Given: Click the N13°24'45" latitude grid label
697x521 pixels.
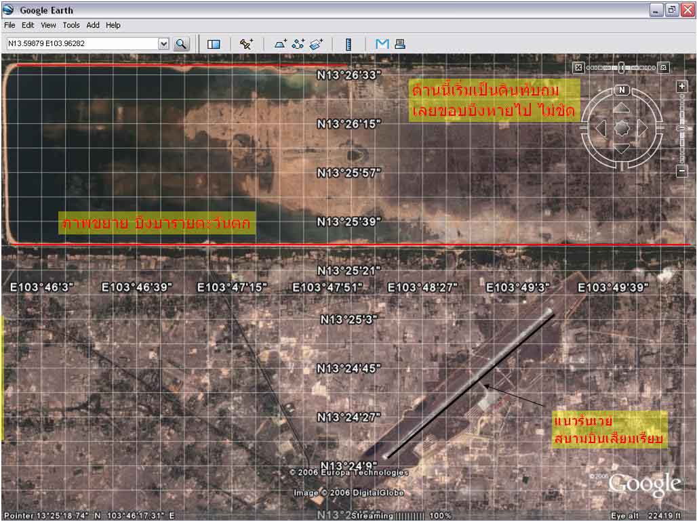Looking at the screenshot, I should 349,368.
